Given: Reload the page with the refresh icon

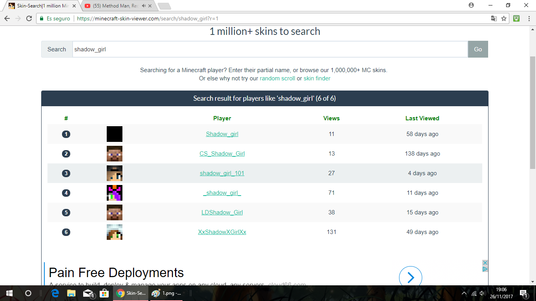Looking at the screenshot, I should point(29,18).
